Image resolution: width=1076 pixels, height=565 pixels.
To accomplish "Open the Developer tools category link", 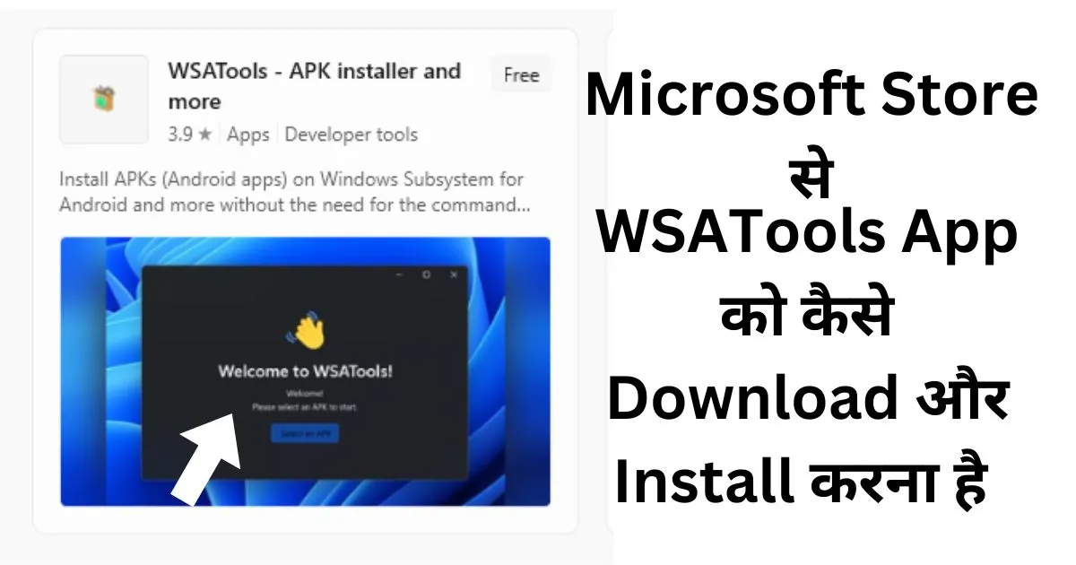I will point(351,135).
